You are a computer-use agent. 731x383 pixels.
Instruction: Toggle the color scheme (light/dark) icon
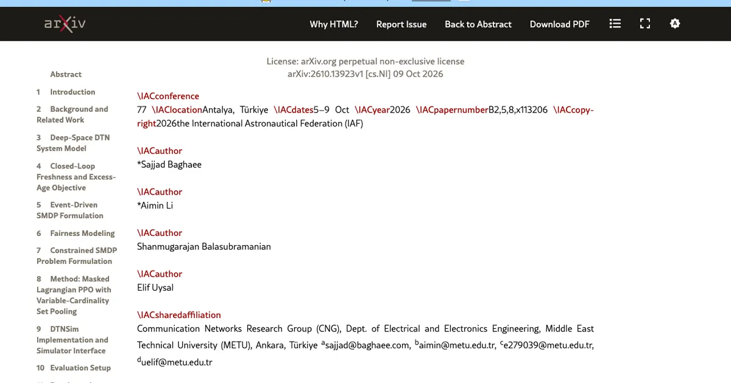[x=674, y=24]
